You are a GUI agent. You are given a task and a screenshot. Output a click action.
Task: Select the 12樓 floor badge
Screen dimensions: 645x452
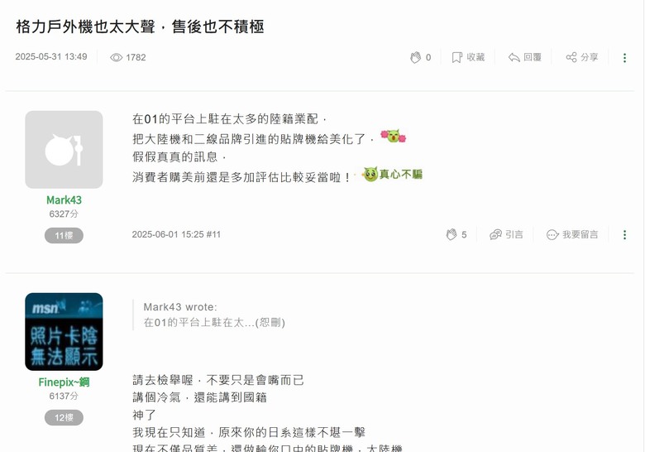(64, 417)
